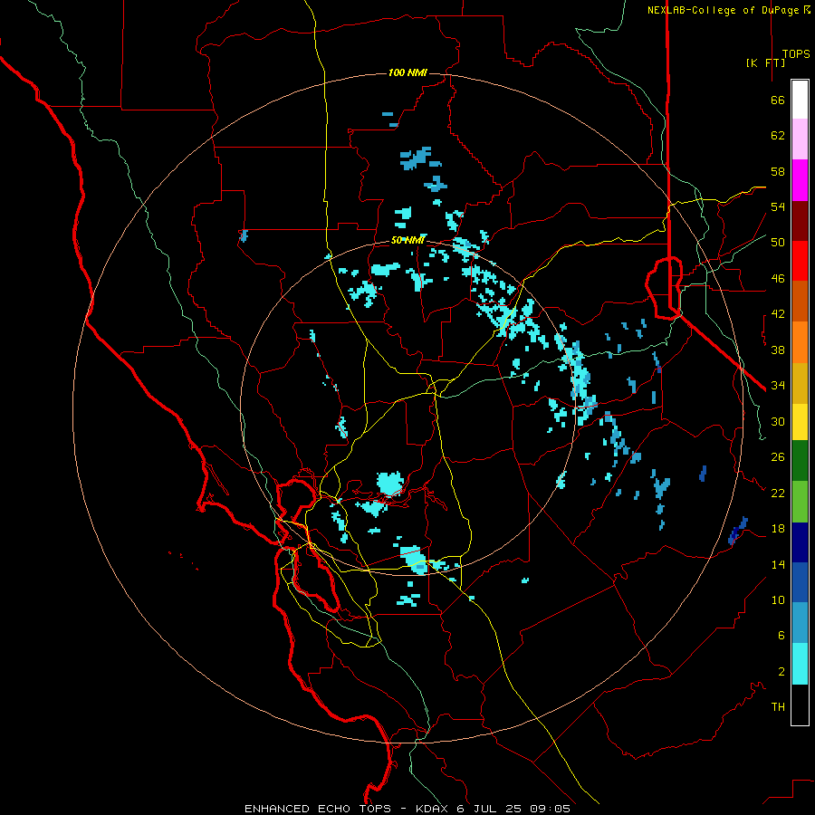Click the legend value '46'
This screenshot has width=815, height=815.
778,279
